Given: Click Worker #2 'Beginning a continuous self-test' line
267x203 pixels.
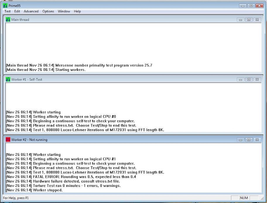Looking at the screenshot, I should click(70, 163).
